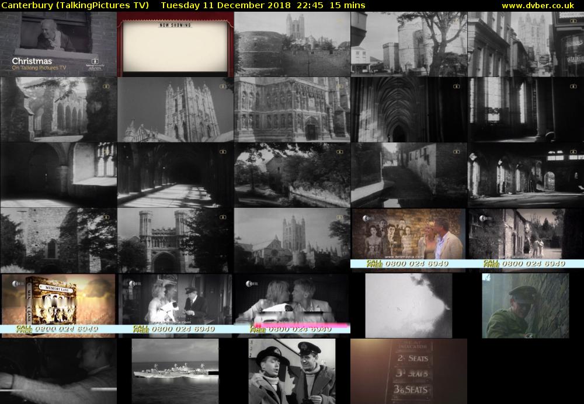Screen dimensions: 584x404
Task: Click the gothic vaulted corridor thumbnail
Action: point(409,109)
